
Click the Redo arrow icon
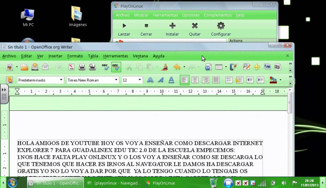click(x=192, y=67)
